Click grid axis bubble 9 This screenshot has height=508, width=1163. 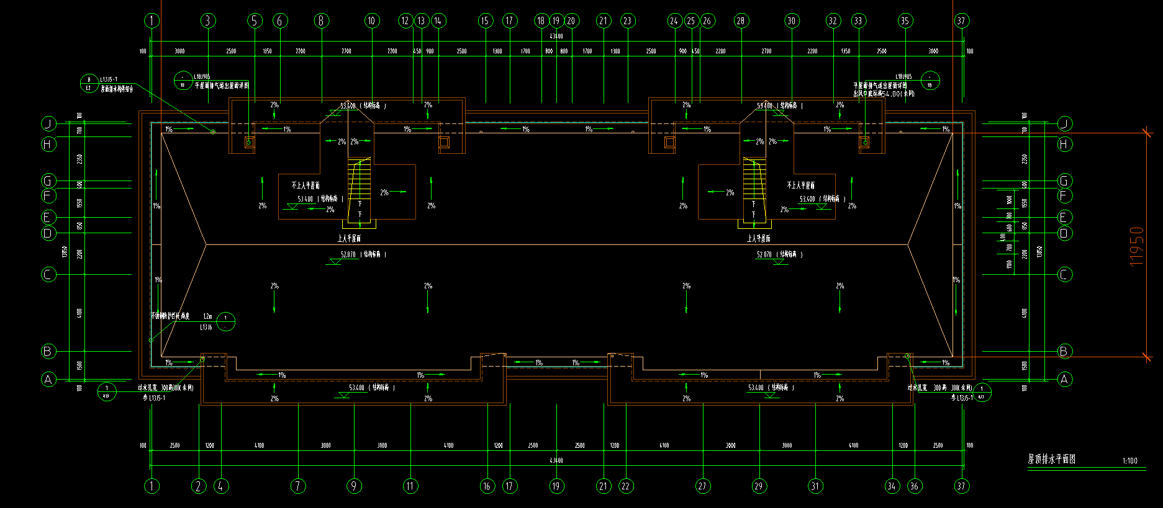click(x=354, y=486)
